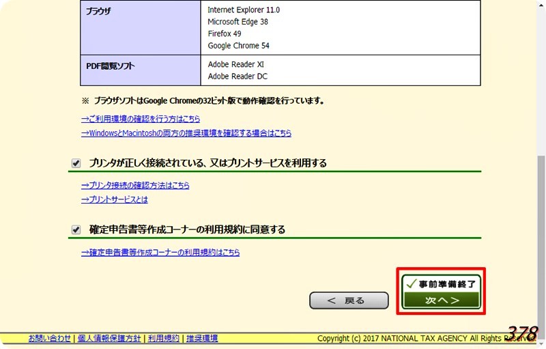The width and height of the screenshot is (546, 349).
Task: Open ご利用環境の確認を行う方はこちら link
Action: click(141, 119)
